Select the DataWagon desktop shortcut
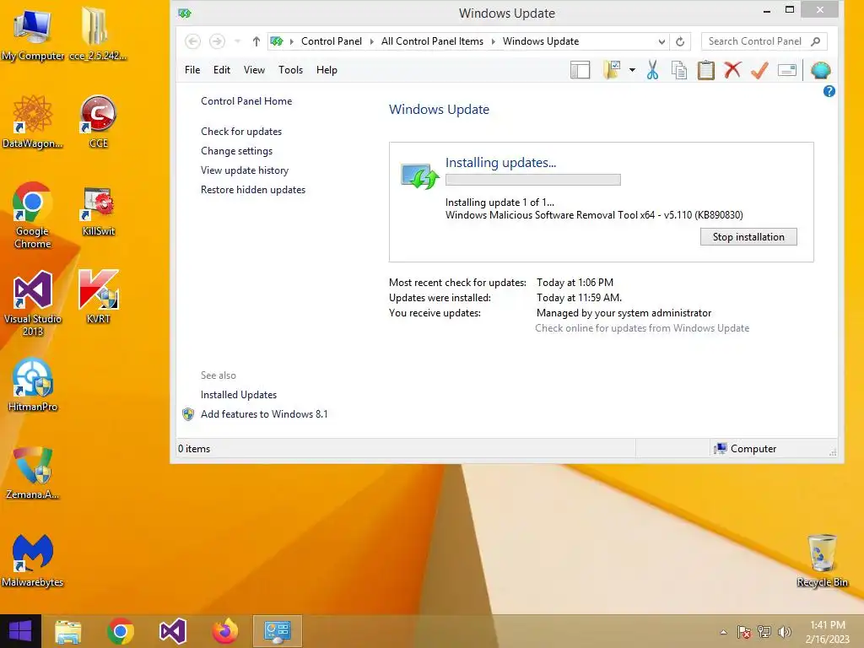This screenshot has height=648, width=864. 33,121
